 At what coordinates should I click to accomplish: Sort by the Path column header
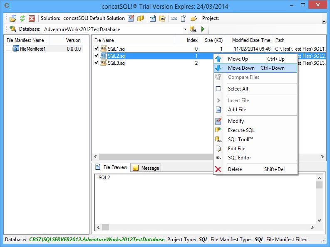(299, 40)
